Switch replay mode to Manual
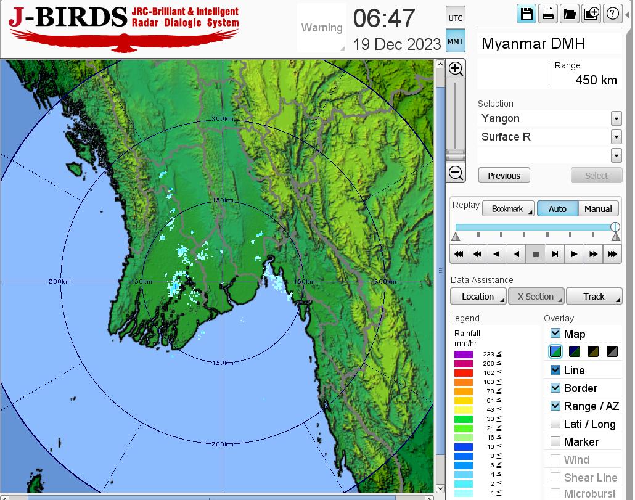 click(597, 209)
